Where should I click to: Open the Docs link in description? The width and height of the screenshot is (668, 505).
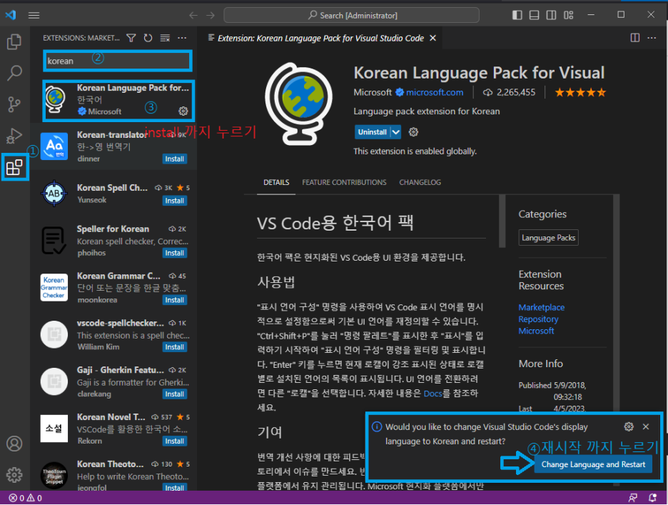[x=432, y=394]
